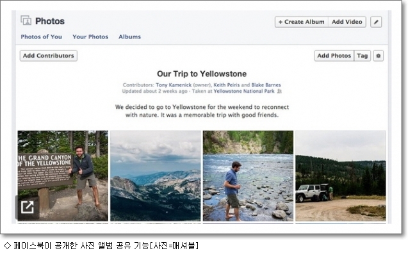This screenshot has height=253, width=408.
Task: Open the Albums tab
Action: click(x=129, y=37)
